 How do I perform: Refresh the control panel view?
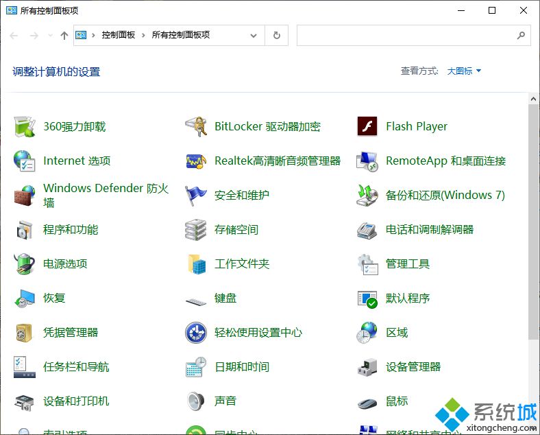click(277, 35)
